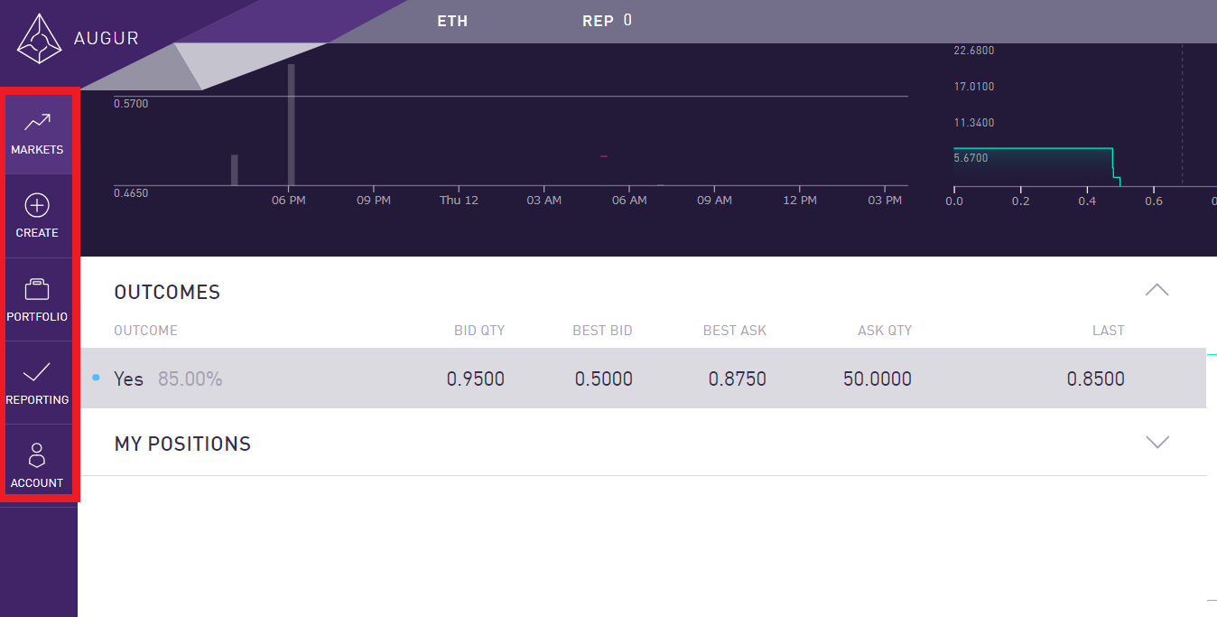Go to the Portfolio section
The width and height of the screenshot is (1217, 617).
[37, 300]
